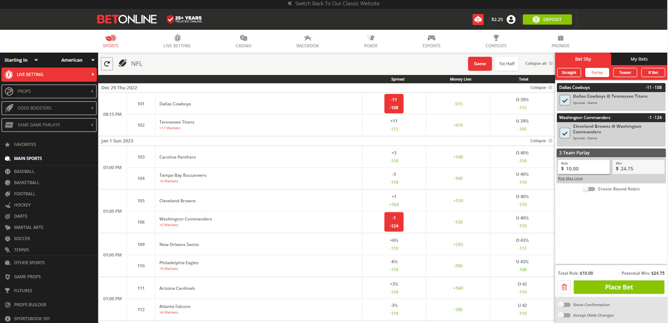
Task: Open the Starting in dropdown
Action: (21, 60)
